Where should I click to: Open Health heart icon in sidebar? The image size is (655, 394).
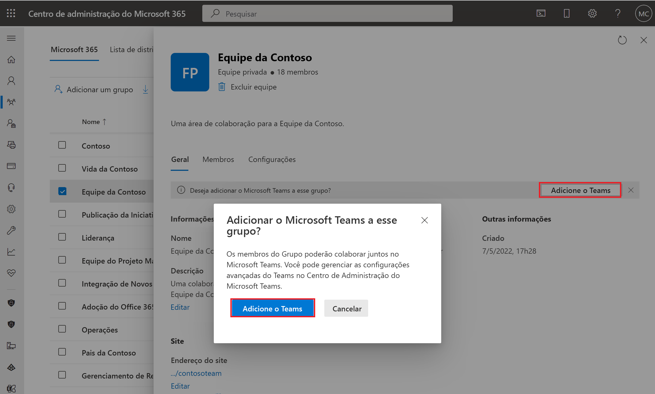tap(11, 273)
